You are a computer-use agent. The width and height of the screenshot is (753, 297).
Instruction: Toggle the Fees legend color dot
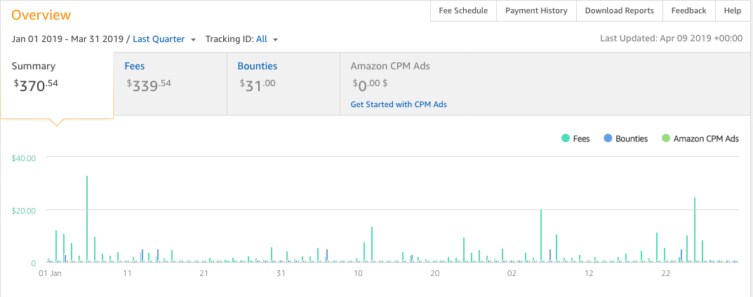(x=565, y=139)
